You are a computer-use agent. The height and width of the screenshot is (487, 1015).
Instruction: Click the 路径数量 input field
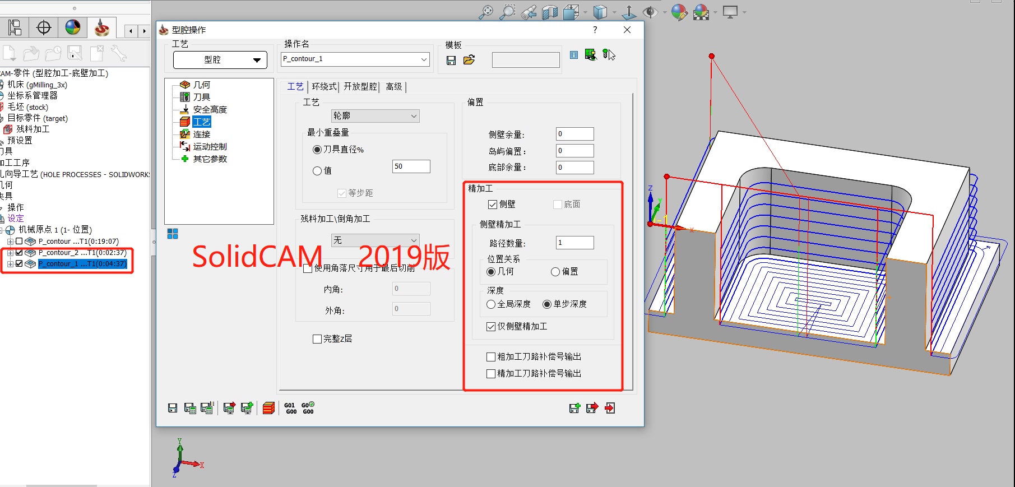(575, 243)
